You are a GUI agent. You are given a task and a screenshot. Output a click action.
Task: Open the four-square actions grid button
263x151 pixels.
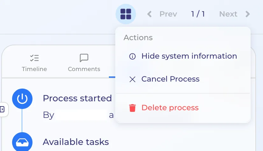coord(126,14)
